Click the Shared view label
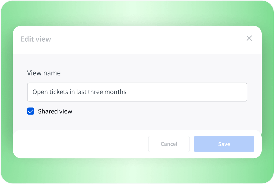Image resolution: width=274 pixels, height=184 pixels. tap(55, 111)
